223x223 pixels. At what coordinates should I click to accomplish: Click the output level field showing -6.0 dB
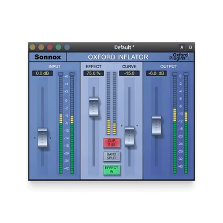pyautogui.click(x=157, y=73)
